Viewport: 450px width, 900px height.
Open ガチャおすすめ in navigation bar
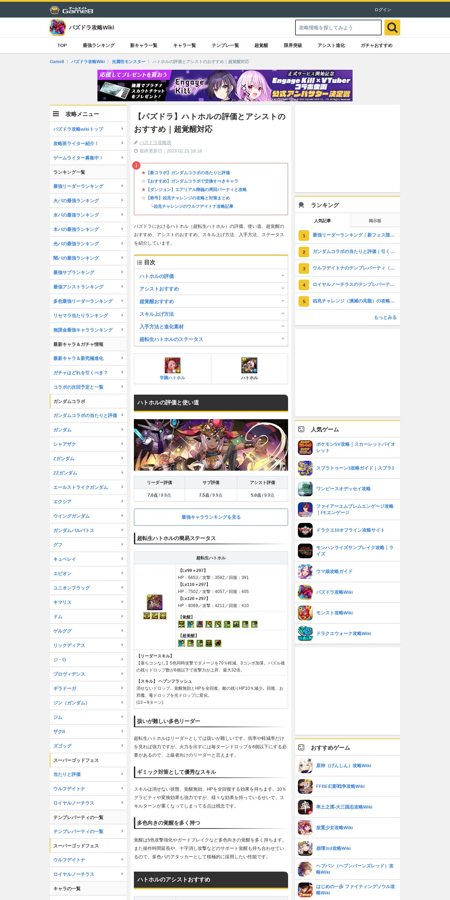[x=376, y=46]
